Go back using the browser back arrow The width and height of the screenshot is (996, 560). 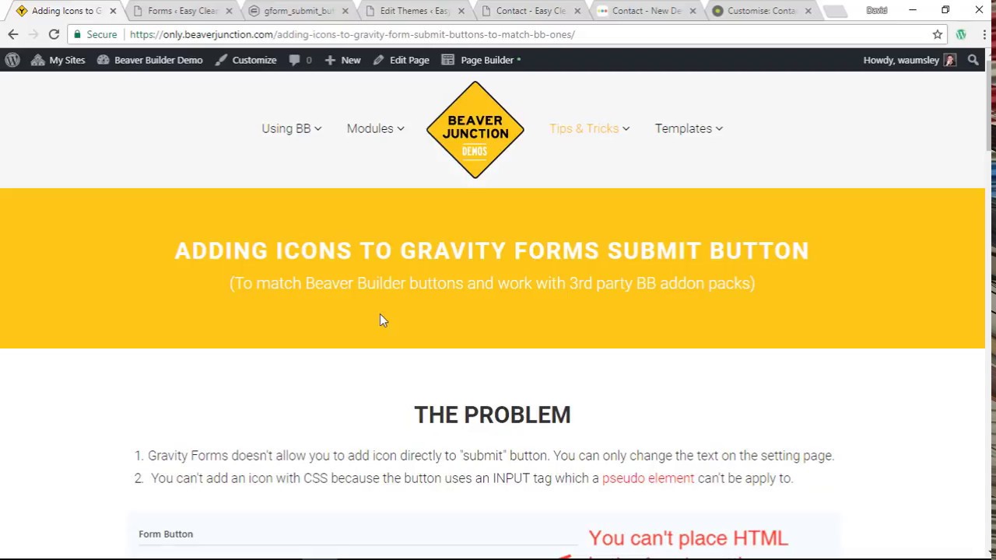click(x=13, y=34)
